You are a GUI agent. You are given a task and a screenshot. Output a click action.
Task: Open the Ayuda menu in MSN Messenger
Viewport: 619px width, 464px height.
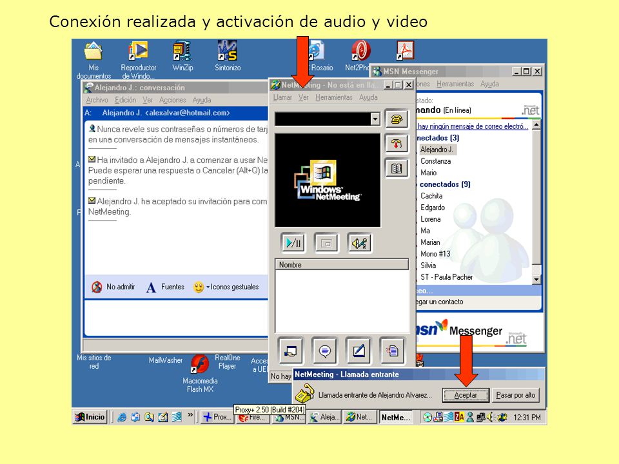tap(489, 84)
